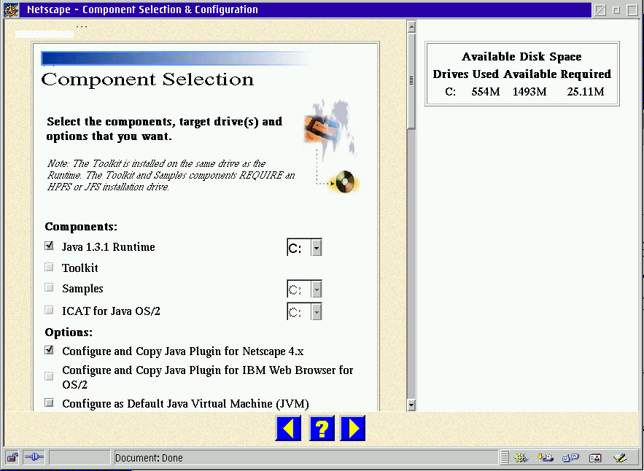
Task: Click the 'Options:' section label
Action: [x=69, y=332]
